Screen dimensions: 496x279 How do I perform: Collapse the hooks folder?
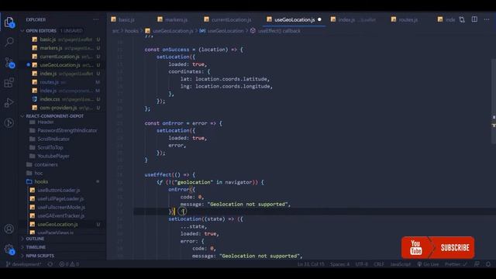41,181
